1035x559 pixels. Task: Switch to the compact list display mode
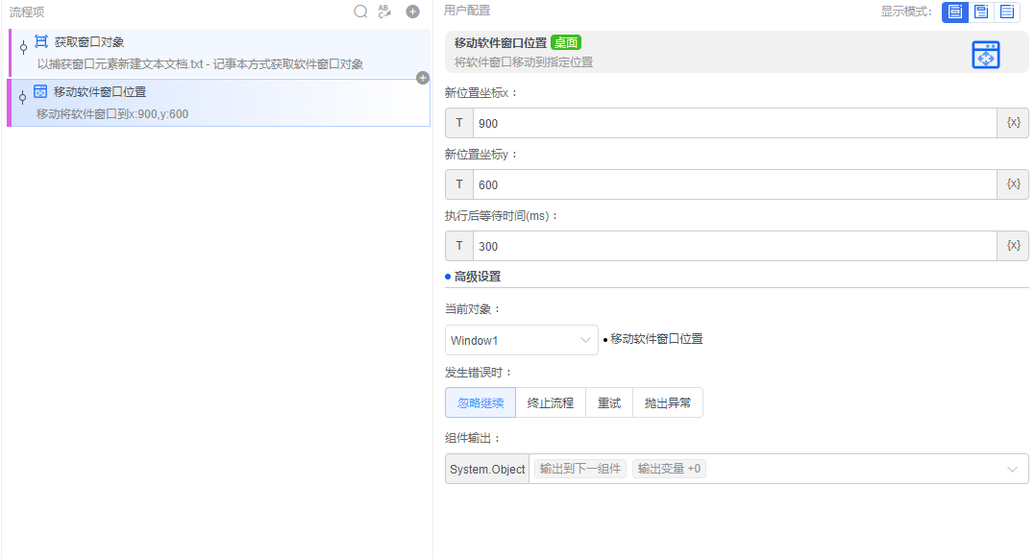1005,12
